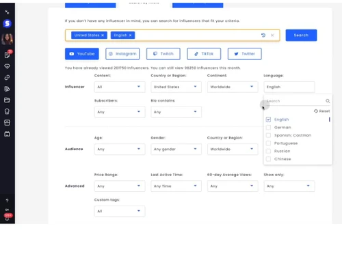The width and height of the screenshot is (342, 256).
Task: Click the expand arrows icon at sidebar top
Action: 7,12
